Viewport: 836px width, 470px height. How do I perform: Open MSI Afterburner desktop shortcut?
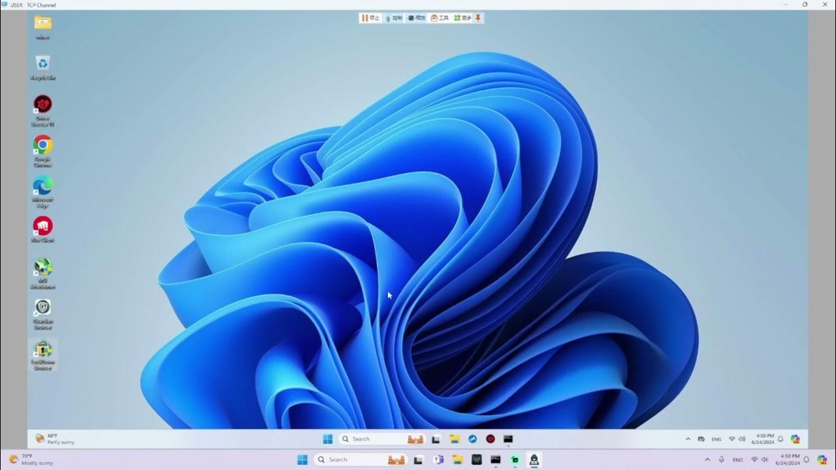pyautogui.click(x=42, y=274)
